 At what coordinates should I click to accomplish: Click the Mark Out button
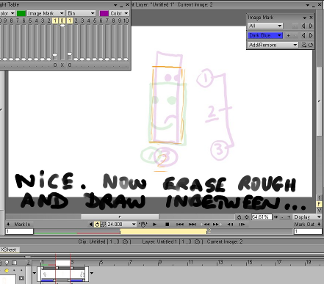(308, 224)
